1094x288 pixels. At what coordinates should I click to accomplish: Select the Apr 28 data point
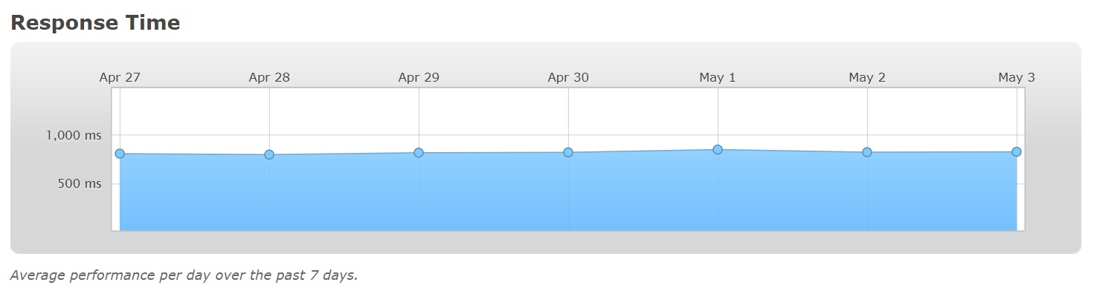(269, 154)
